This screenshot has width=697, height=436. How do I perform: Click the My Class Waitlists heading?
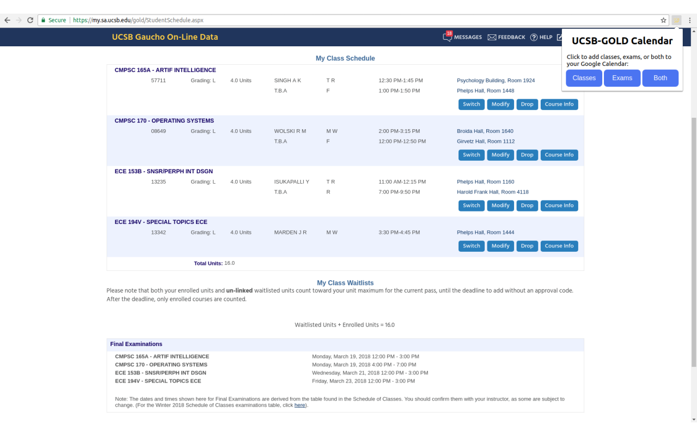click(345, 283)
